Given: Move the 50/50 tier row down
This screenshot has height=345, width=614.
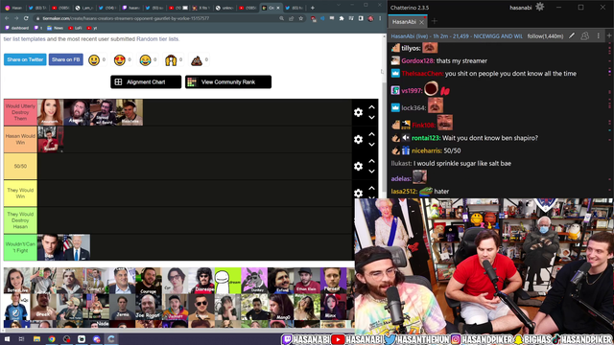Looking at the screenshot, I should [371, 172].
